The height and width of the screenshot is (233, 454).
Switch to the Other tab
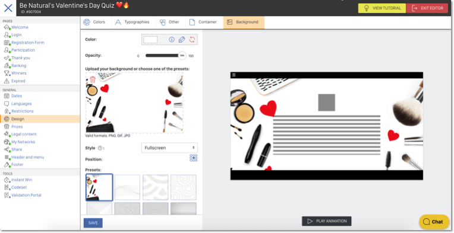pyautogui.click(x=170, y=22)
